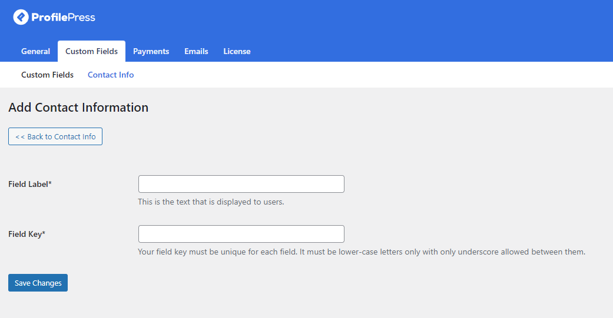Select the Contact Info sub-menu link

pos(111,75)
